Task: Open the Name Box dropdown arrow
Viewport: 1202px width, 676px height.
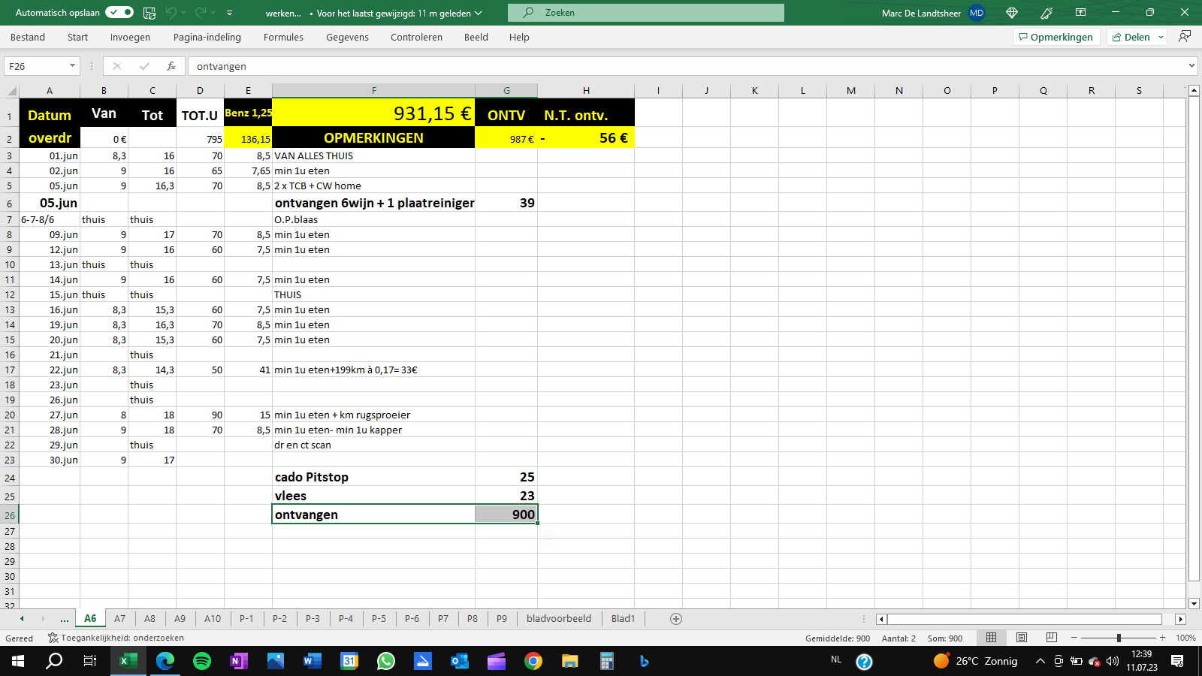Action: [x=72, y=66]
